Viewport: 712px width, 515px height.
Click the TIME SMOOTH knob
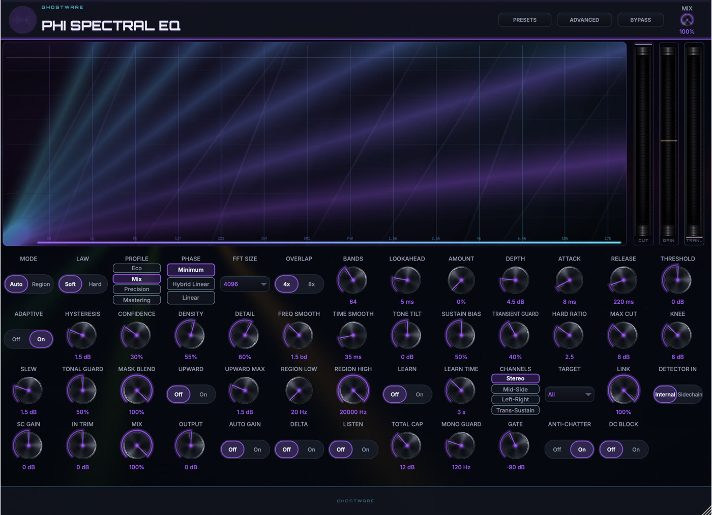(x=353, y=335)
